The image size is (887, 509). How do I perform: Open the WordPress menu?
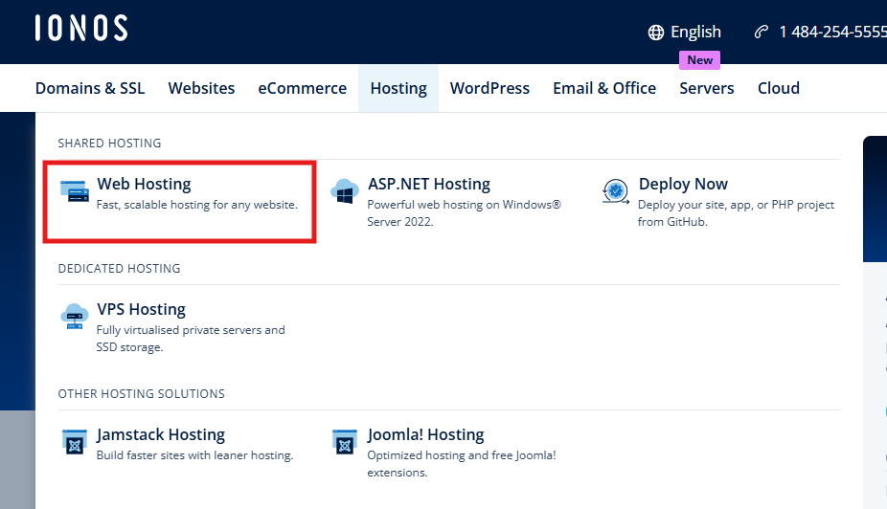tap(489, 88)
